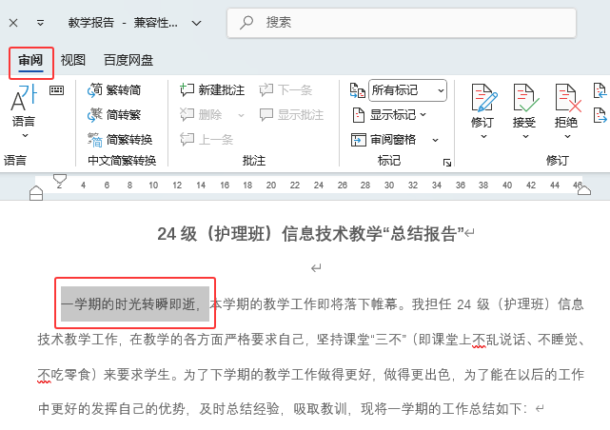The image size is (610, 430).
Task: Open the 所有标记 combo box
Action: pyautogui.click(x=407, y=90)
